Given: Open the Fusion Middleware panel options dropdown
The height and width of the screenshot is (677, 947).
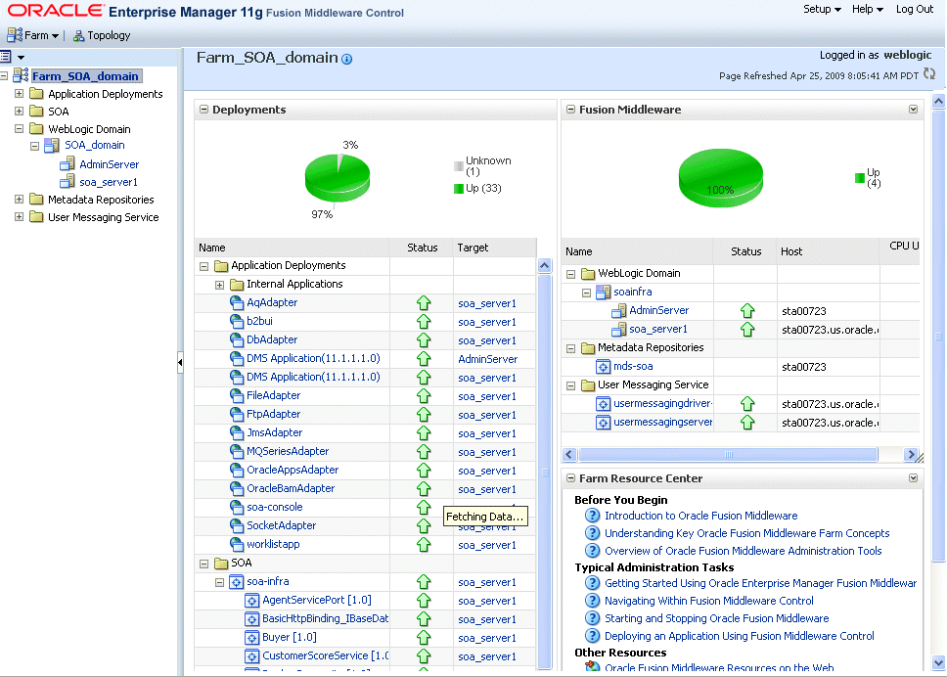Looking at the screenshot, I should coord(913,110).
